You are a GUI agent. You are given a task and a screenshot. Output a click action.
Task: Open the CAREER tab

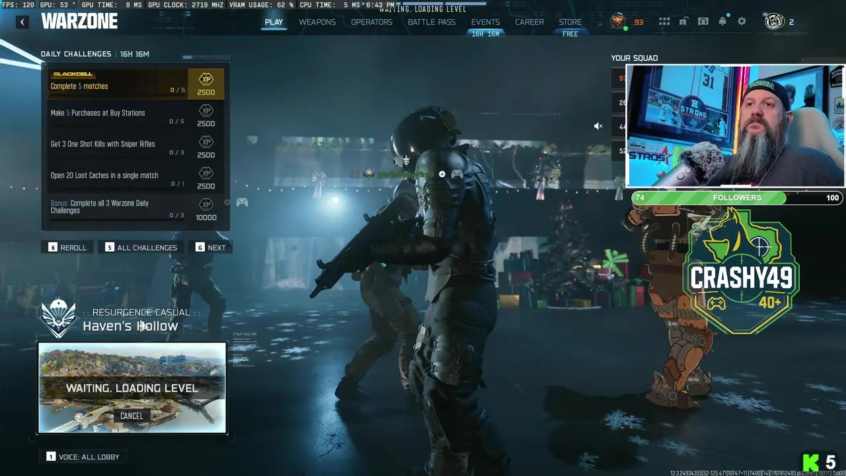[529, 22]
